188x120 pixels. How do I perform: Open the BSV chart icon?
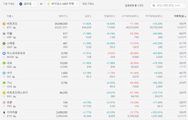(14, 96)
